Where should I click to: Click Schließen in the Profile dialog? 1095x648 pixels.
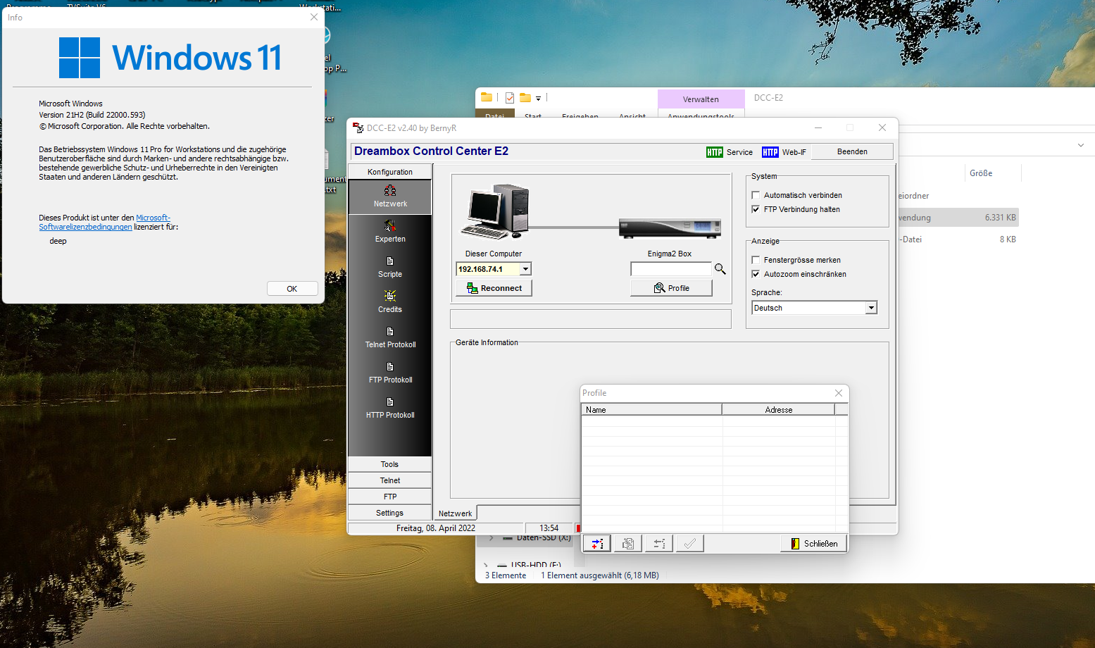pos(814,544)
